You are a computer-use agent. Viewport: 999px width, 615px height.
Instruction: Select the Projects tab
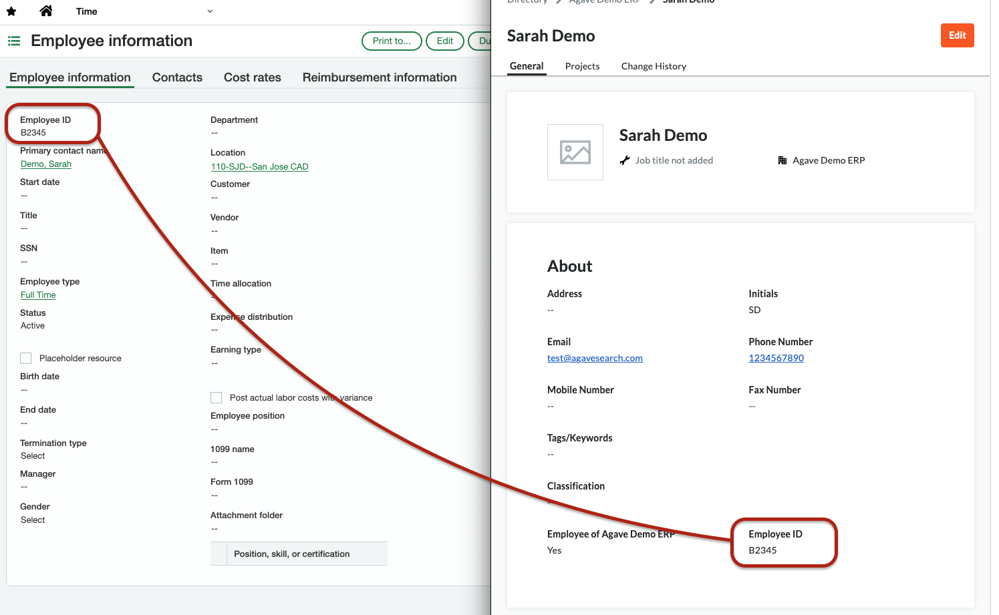click(582, 66)
